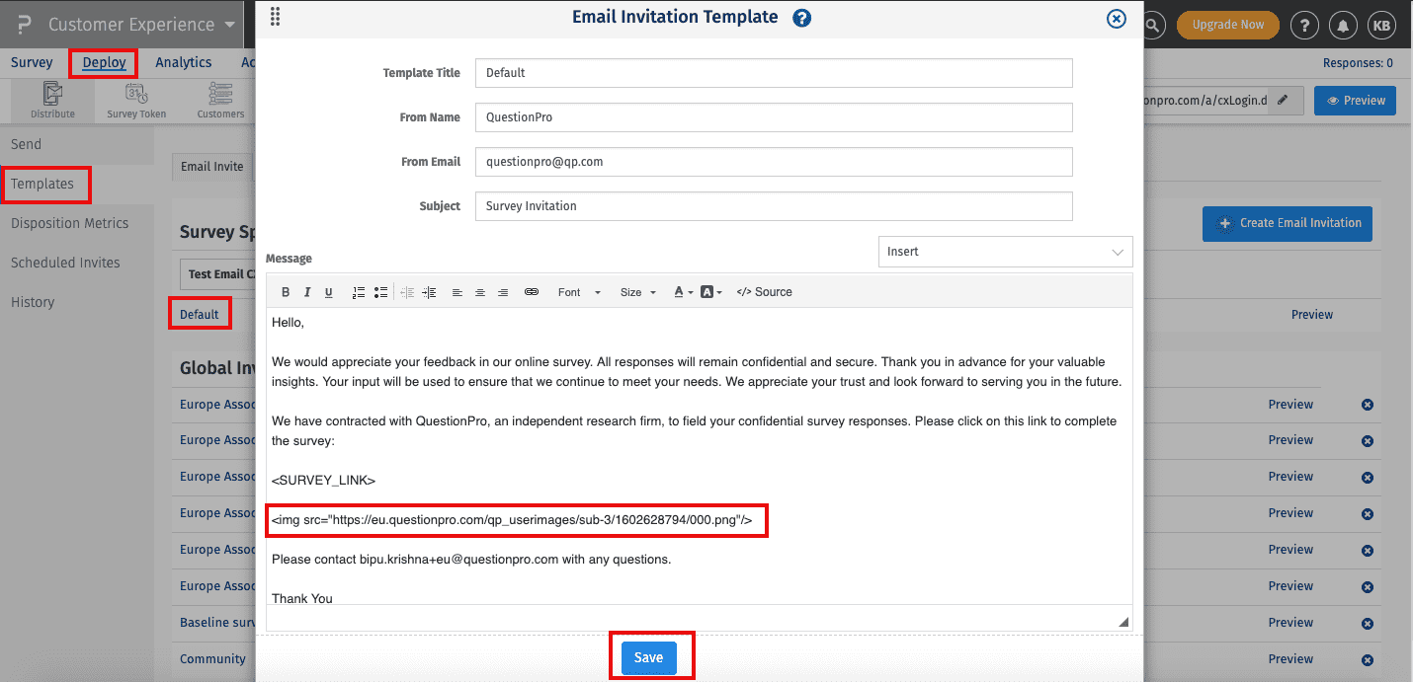Viewport: 1413px width, 682px height.
Task: Switch to the Deploy tab
Action: pyautogui.click(x=104, y=62)
